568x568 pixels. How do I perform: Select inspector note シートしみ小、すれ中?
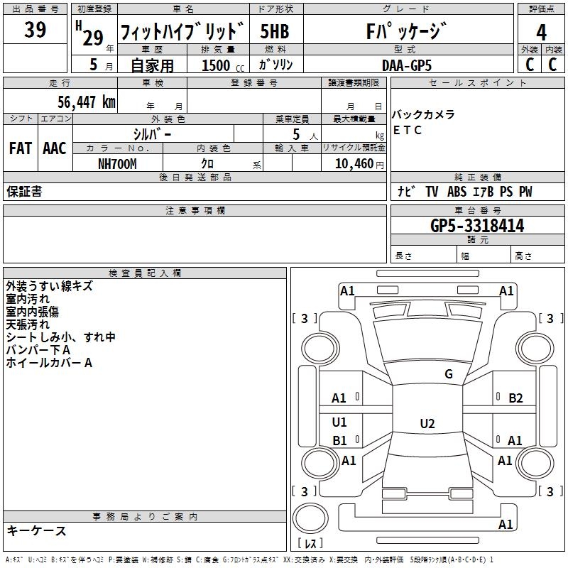60,337
